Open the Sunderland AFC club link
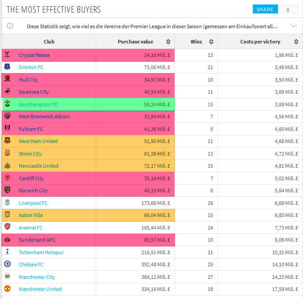 tap(37, 240)
